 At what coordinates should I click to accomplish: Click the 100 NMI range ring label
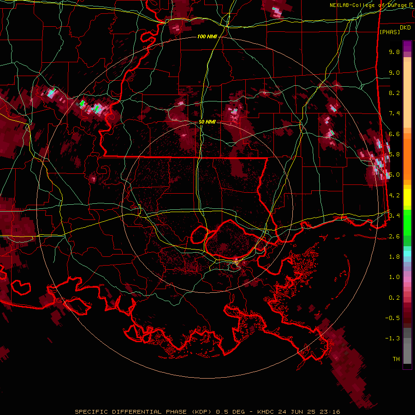pyautogui.click(x=207, y=36)
